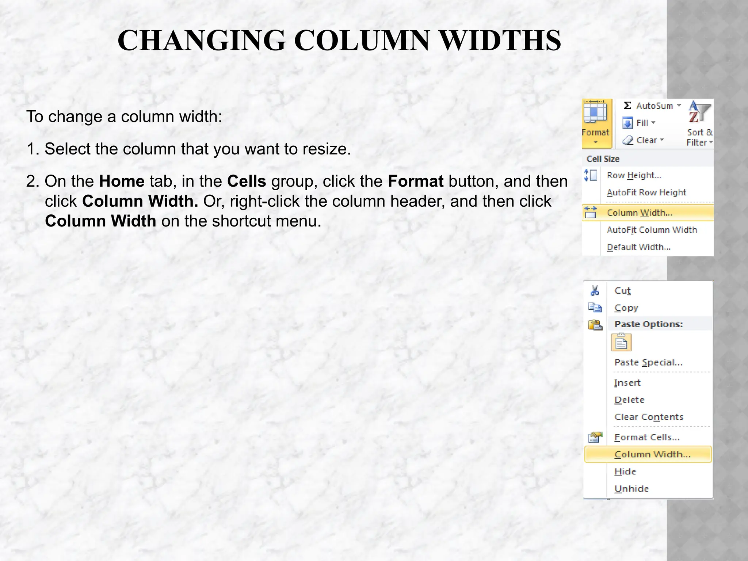
Task: Click the Row Height icon
Action: pyautogui.click(x=591, y=175)
